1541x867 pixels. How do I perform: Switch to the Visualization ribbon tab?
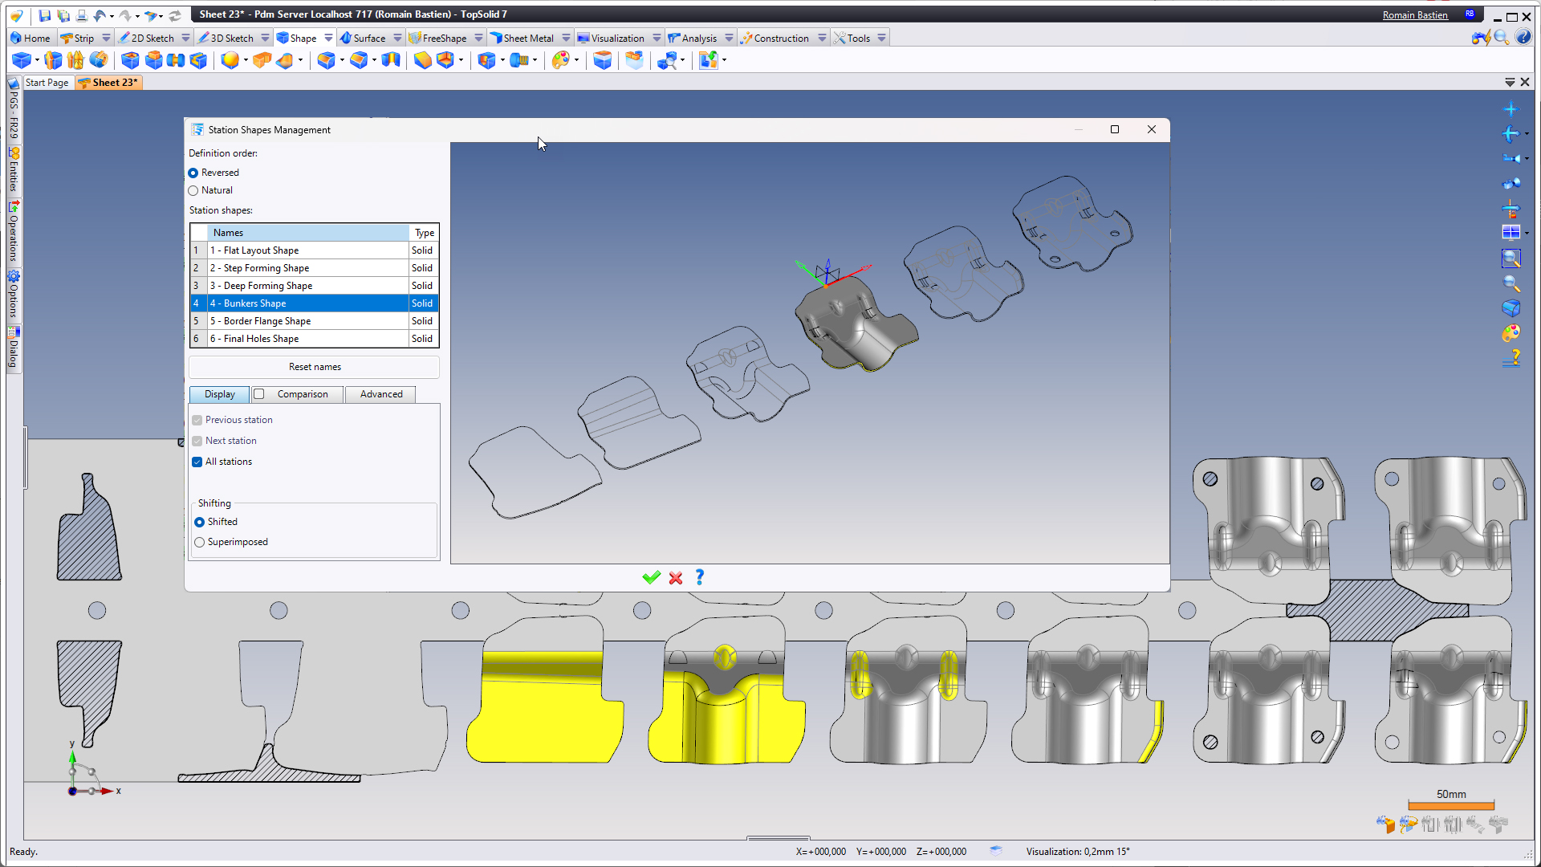tap(616, 38)
